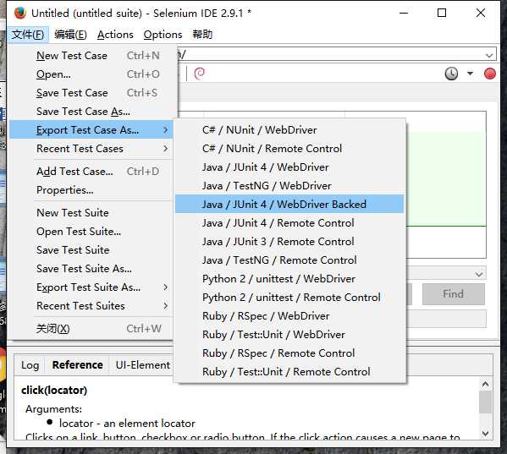Click the clock scheduler icon

pos(451,74)
